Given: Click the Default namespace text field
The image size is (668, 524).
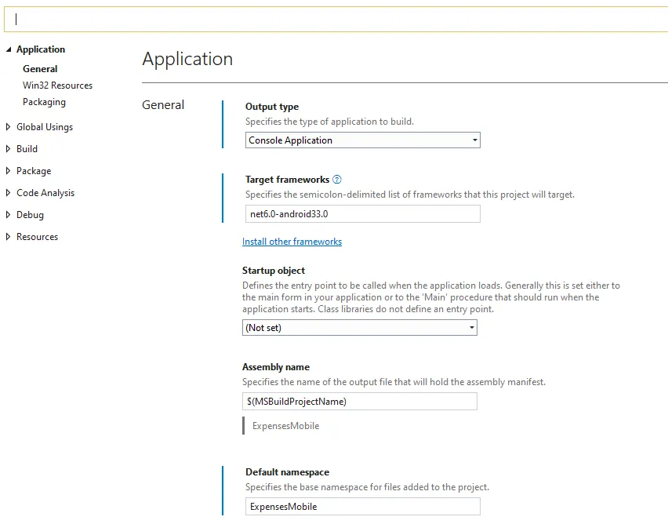Looking at the screenshot, I should 362,507.
